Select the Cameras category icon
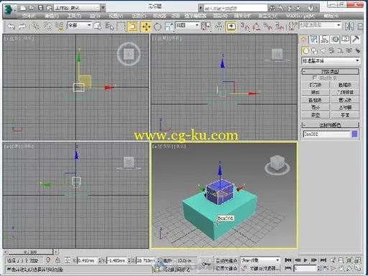368x276 pixels. pos(331,50)
